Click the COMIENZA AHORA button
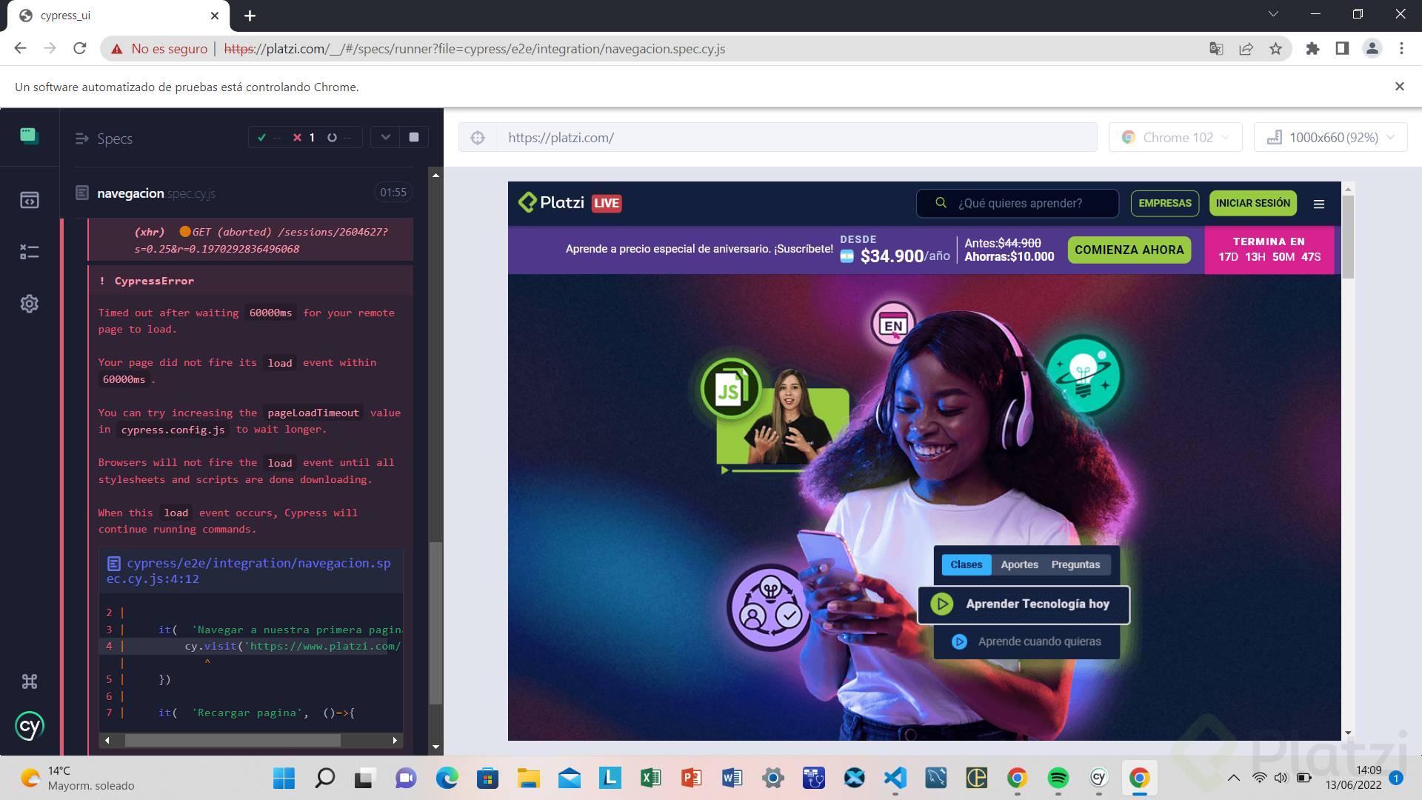 tap(1129, 250)
